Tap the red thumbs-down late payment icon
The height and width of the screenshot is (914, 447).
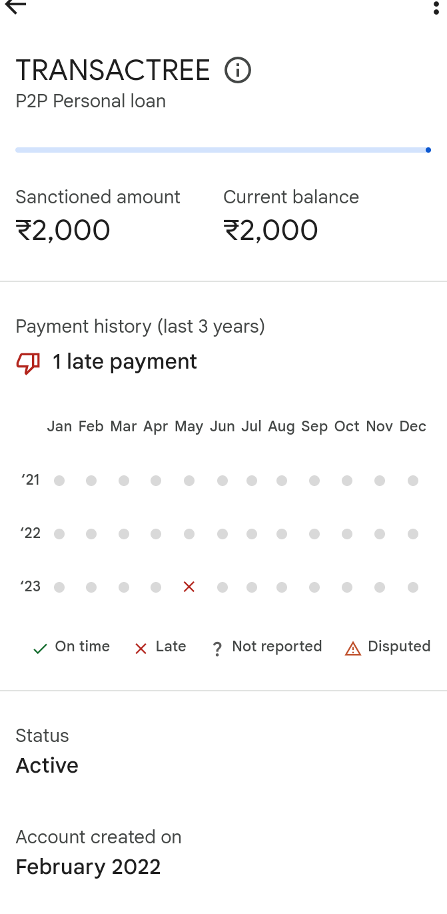(x=28, y=363)
